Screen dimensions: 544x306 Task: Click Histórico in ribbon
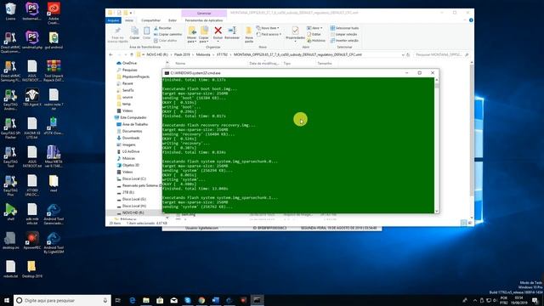click(316, 41)
